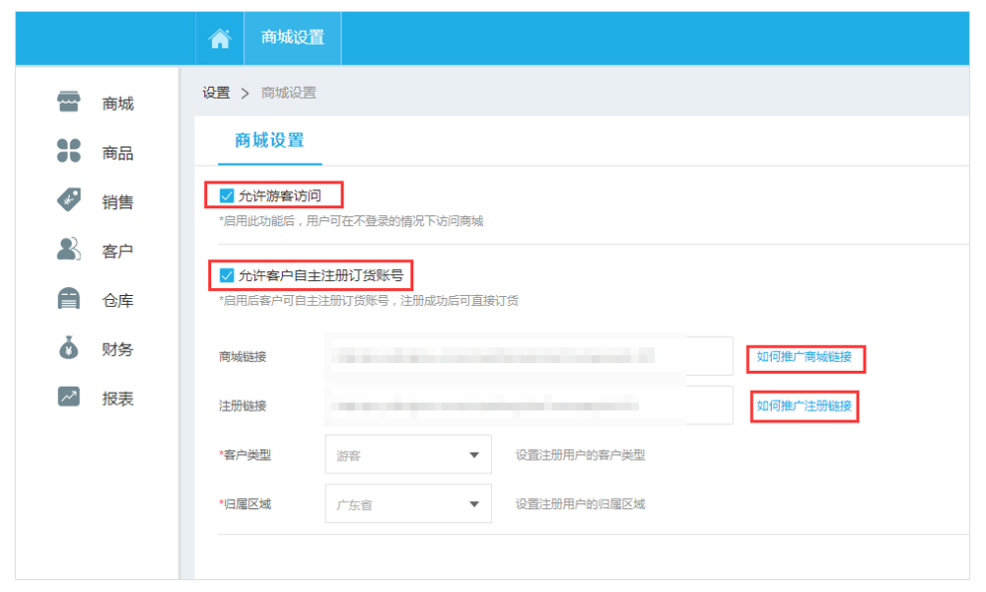
Task: Switch to the 商城设置 top navigation tab
Action: (292, 38)
